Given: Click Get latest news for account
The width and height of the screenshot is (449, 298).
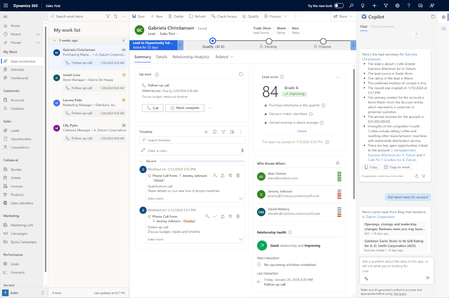Looking at the screenshot, I should pyautogui.click(x=408, y=197).
